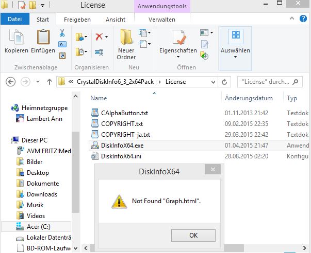Click the open icon in Öffnen group
The height and width of the screenshot is (253, 311).
tap(204, 32)
